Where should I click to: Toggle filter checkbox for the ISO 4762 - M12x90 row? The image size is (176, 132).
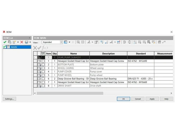43,61
